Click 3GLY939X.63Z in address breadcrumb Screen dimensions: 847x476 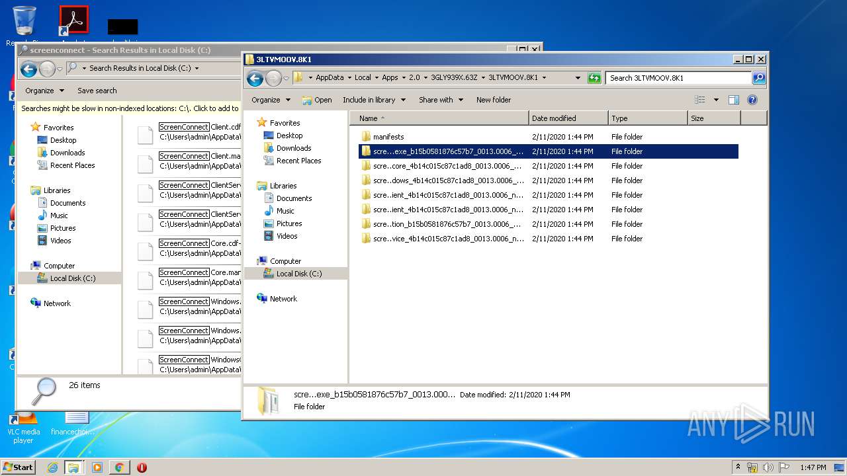[x=454, y=77]
